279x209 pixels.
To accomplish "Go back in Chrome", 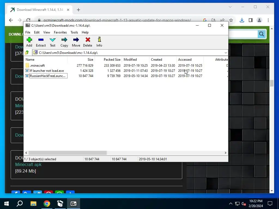I will [11, 20].
